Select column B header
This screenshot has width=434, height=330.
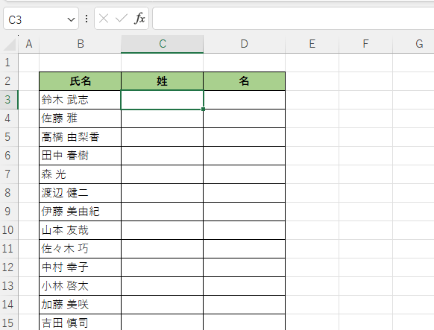point(81,44)
